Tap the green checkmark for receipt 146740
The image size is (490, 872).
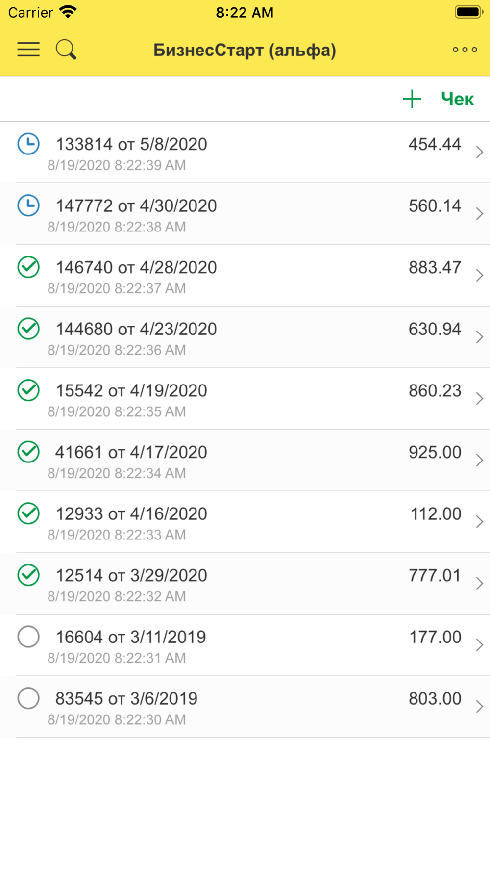point(28,267)
